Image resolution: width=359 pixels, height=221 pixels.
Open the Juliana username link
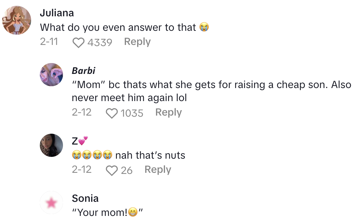pos(57,13)
